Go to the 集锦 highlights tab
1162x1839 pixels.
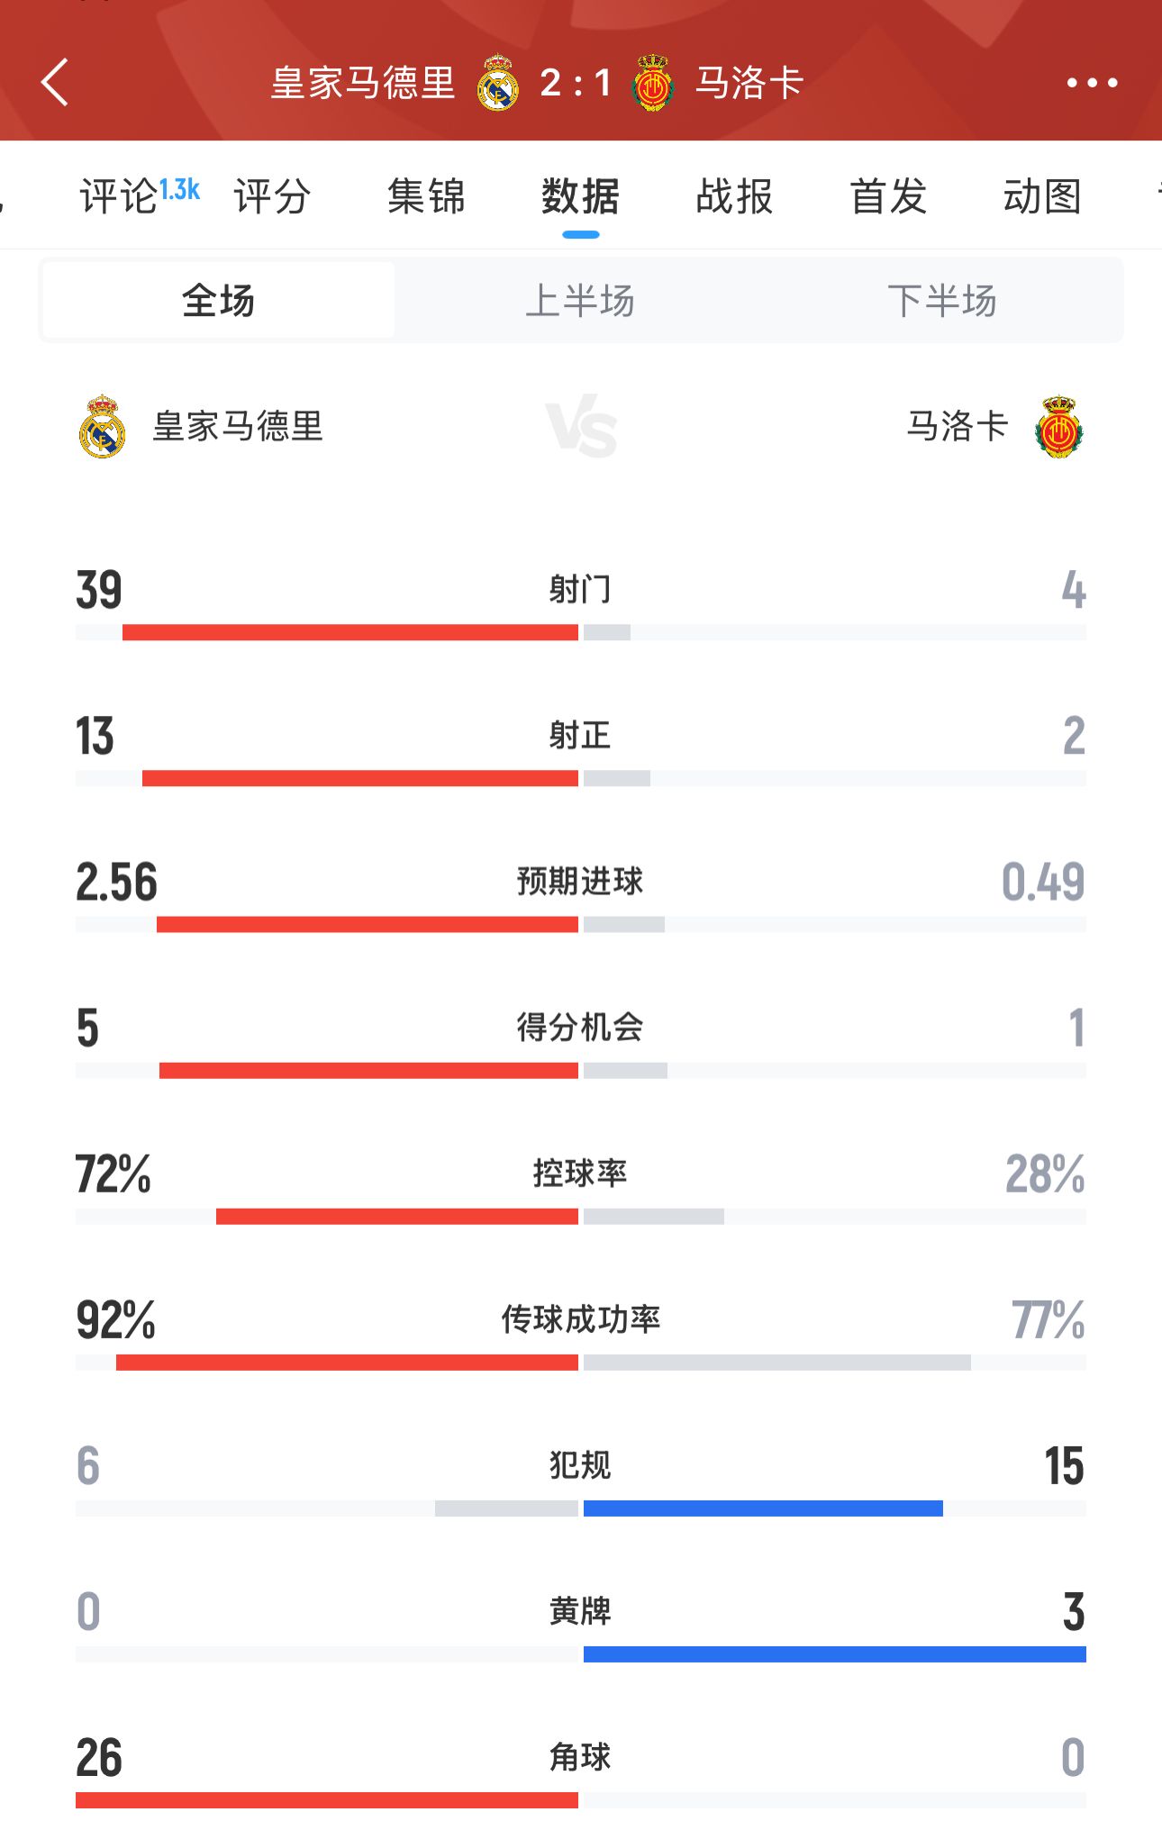pos(426,196)
